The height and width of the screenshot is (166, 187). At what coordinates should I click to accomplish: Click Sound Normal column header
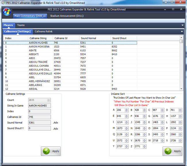tap(95, 38)
